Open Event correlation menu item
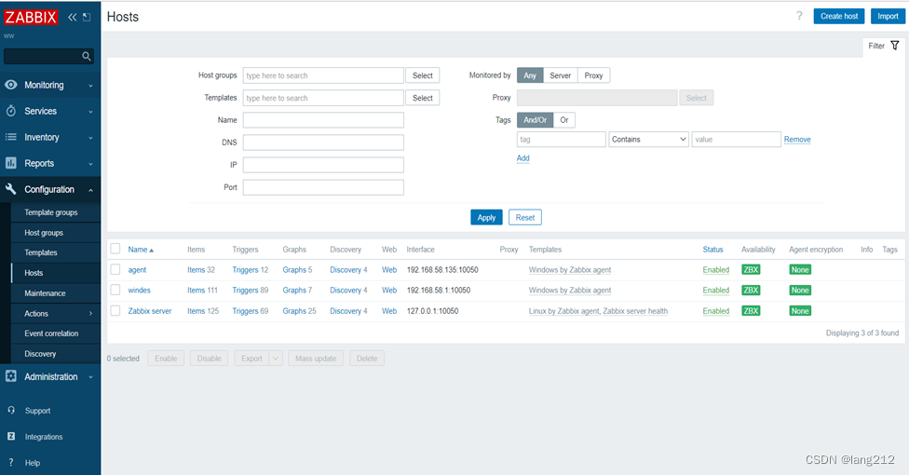909x475 pixels. [51, 333]
